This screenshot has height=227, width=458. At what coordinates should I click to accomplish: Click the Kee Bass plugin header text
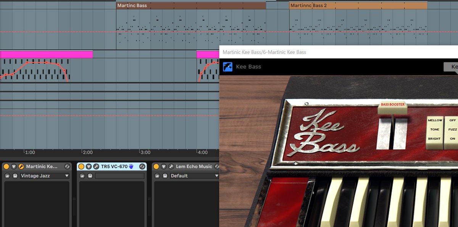pyautogui.click(x=248, y=67)
